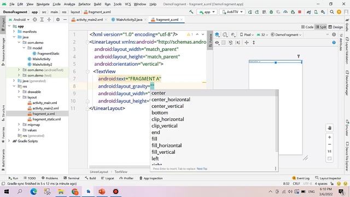This screenshot has height=197, width=350.
Task: Toggle Zoom to Fit Screen button
Action: 329,159
